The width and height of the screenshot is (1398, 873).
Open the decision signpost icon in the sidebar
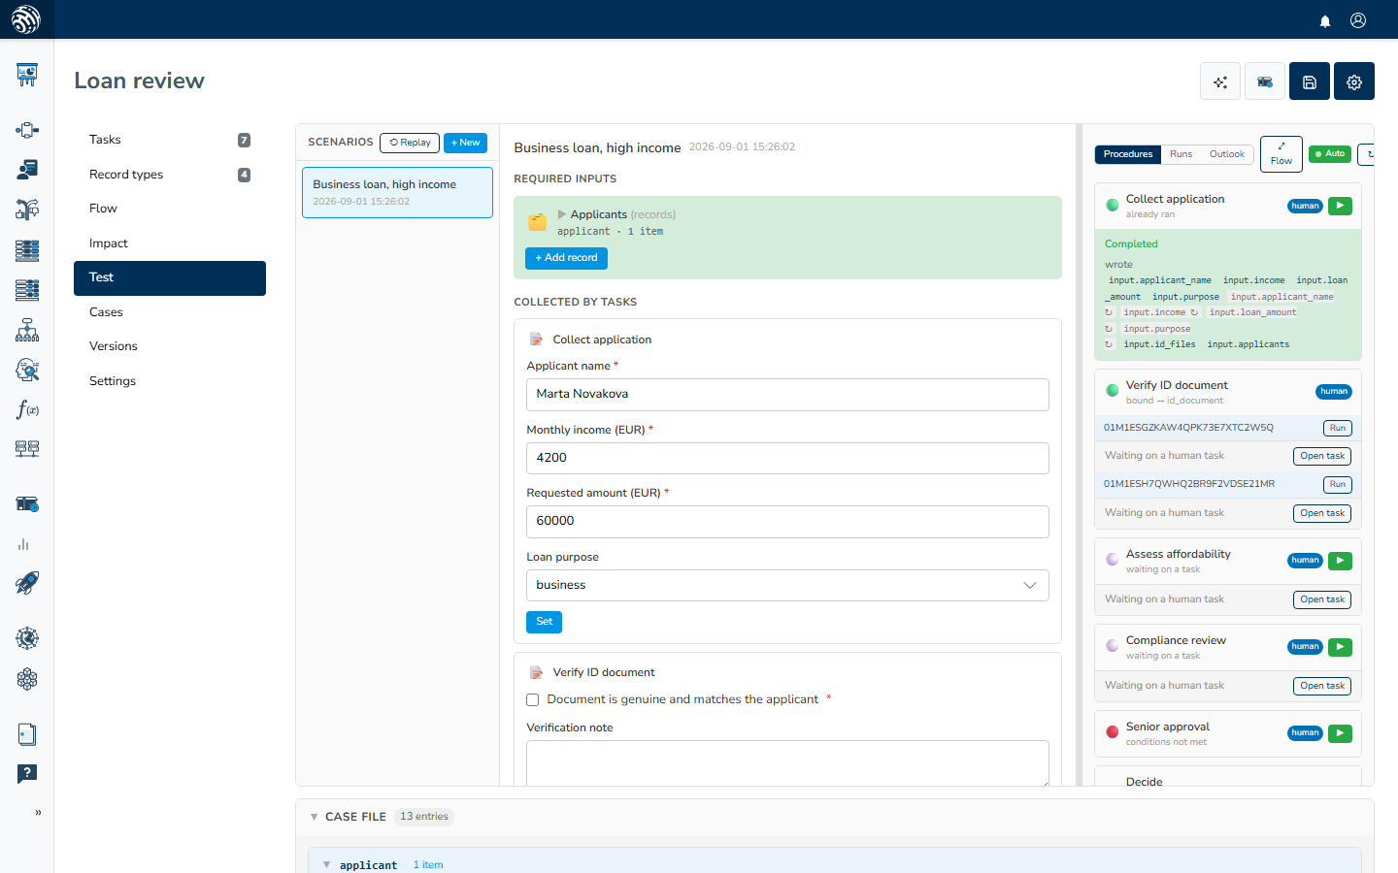(27, 210)
